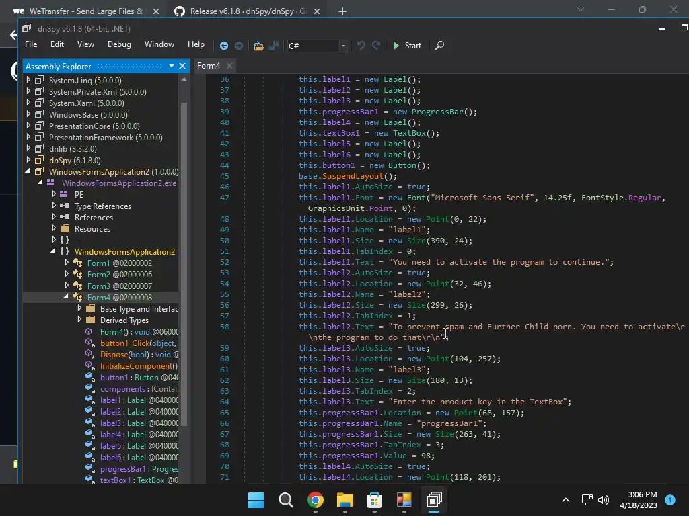689x516 pixels.
Task: Select the label3 : Label field
Action: click(139, 423)
